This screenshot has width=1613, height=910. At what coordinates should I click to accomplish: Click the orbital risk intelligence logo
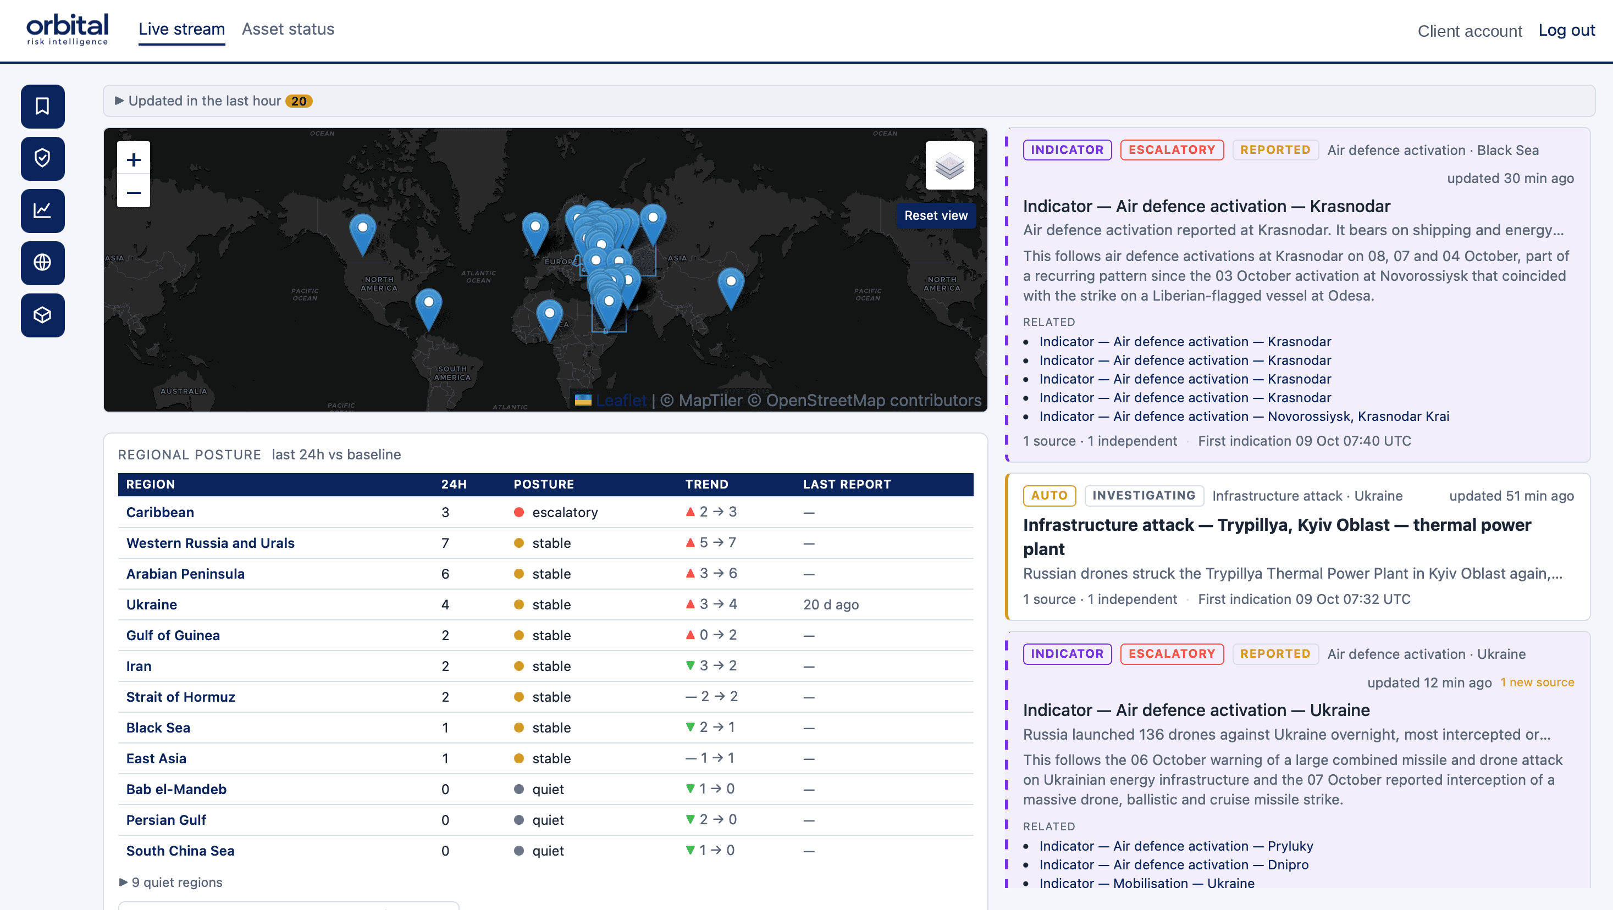point(67,30)
